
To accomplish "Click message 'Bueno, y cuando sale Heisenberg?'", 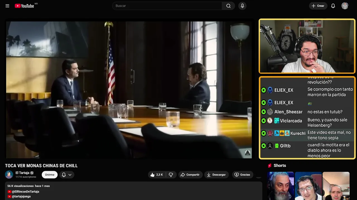I will [327, 122].
